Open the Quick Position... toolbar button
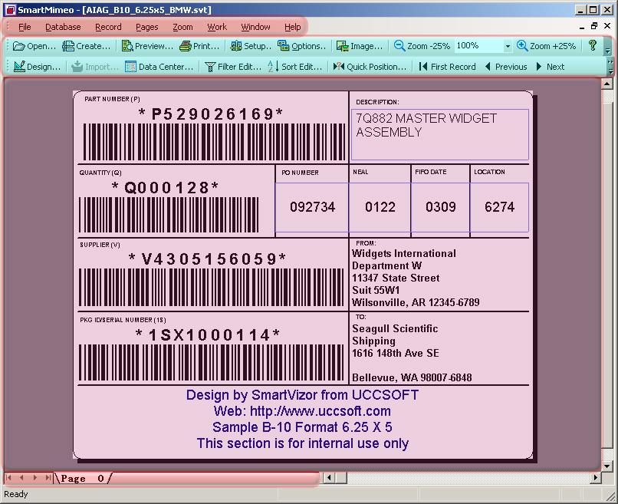 (370, 67)
